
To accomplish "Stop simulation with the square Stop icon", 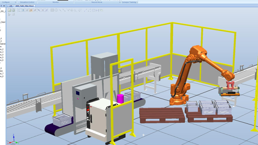I will pos(13,14).
